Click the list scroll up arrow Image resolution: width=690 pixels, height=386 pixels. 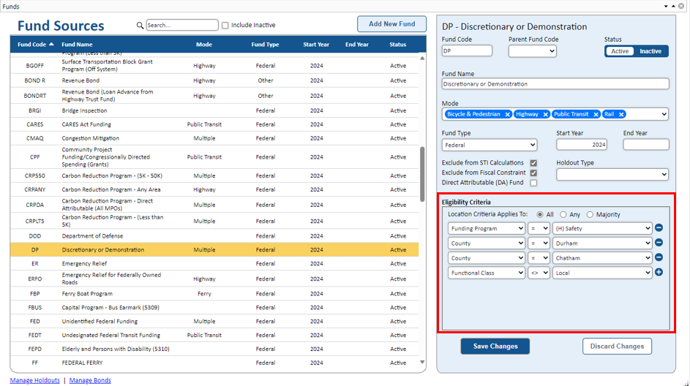click(422, 58)
